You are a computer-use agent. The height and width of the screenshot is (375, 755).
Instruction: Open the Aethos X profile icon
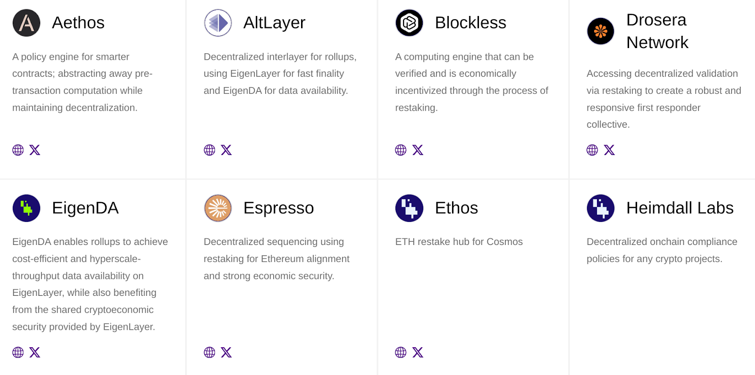[35, 150]
